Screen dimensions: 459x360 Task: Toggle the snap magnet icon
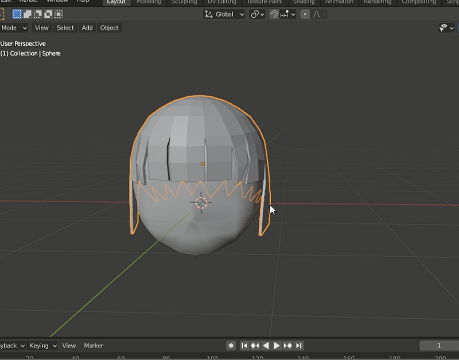(x=274, y=14)
